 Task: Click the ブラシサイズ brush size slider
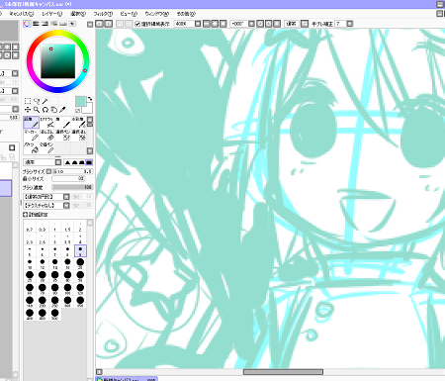(x=72, y=171)
